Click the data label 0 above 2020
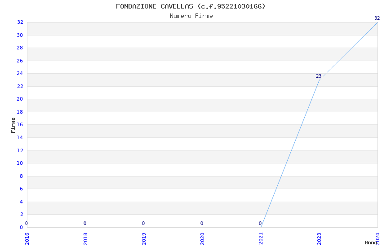Viewport: 382px width, 247px height. point(202,223)
